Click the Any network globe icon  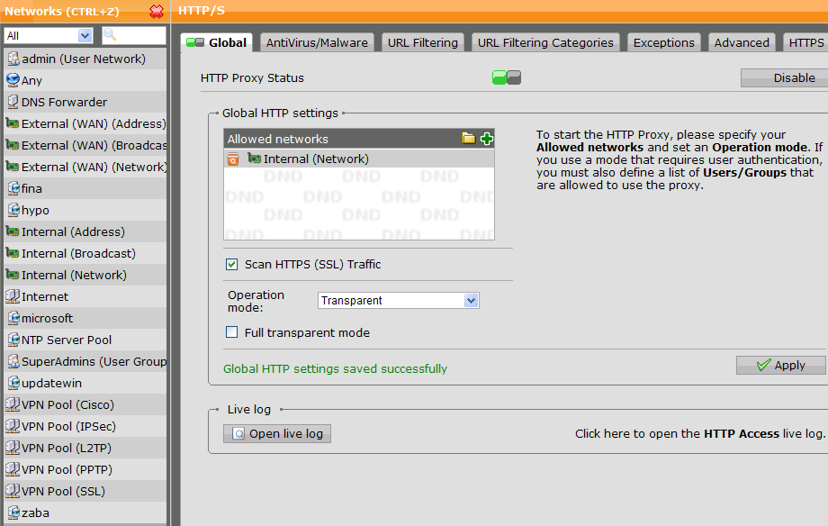(13, 80)
